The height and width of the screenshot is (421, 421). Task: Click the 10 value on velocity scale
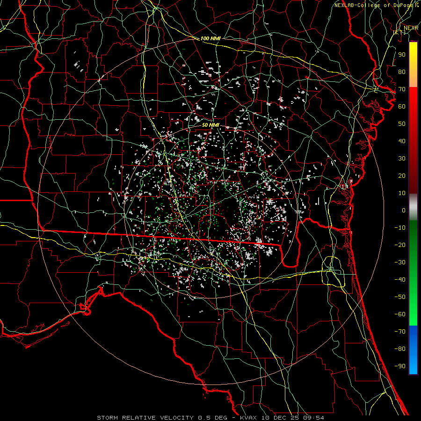(x=402, y=193)
